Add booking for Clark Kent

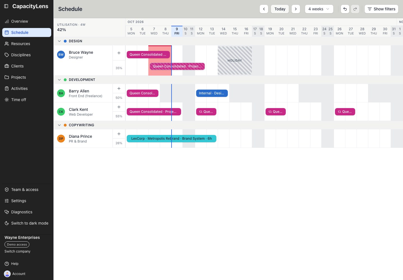[x=119, y=107]
